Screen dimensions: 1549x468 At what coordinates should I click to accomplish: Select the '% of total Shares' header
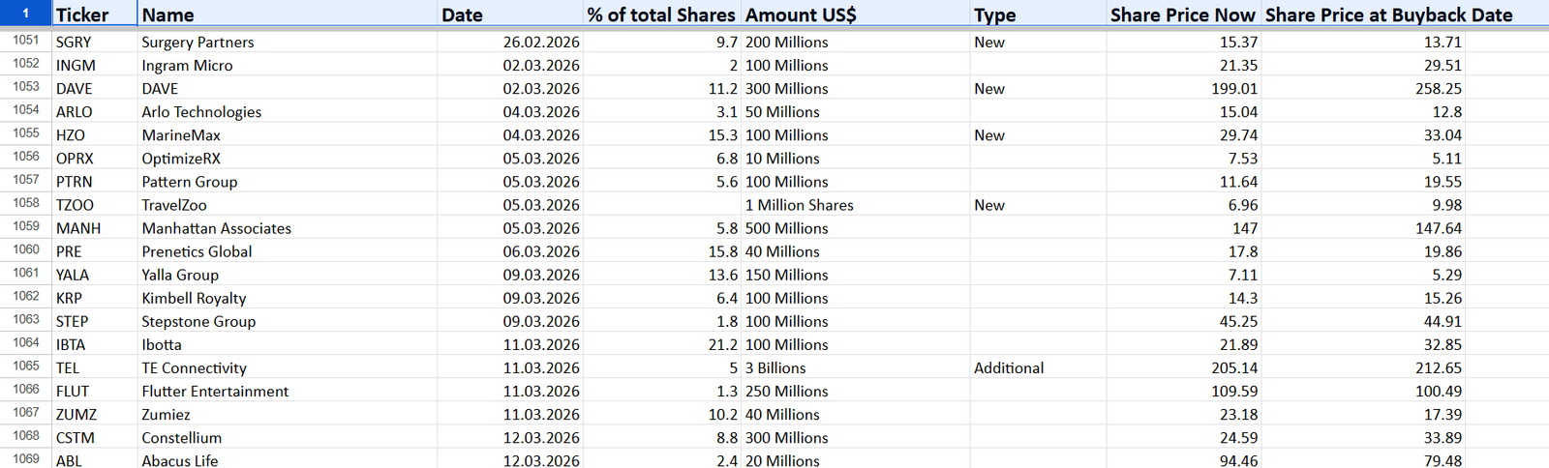662,15
